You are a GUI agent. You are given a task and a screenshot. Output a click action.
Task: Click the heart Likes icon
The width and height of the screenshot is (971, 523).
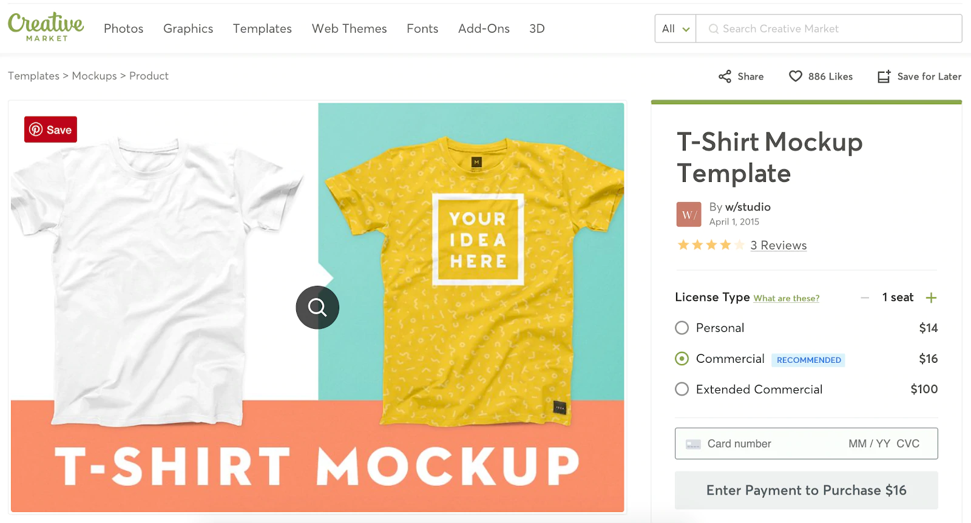[x=795, y=76]
